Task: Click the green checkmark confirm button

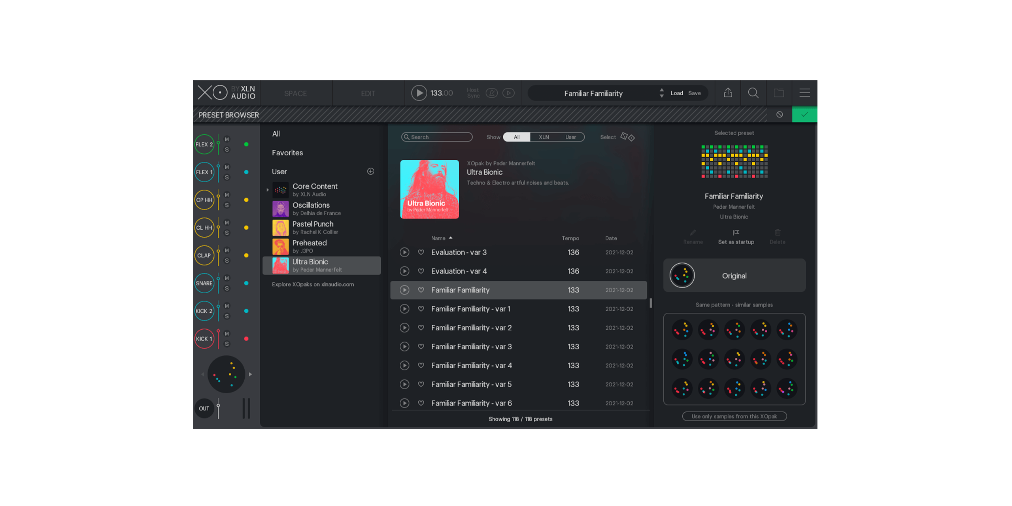Action: pyautogui.click(x=804, y=115)
